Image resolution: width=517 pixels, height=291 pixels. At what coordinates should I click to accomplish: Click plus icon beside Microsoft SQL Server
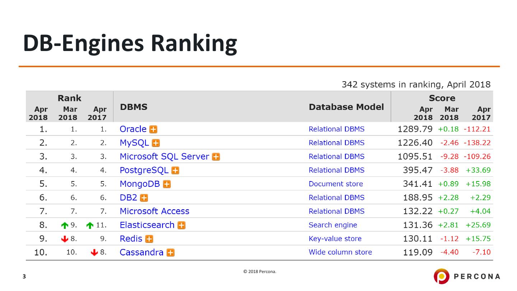tap(216, 157)
